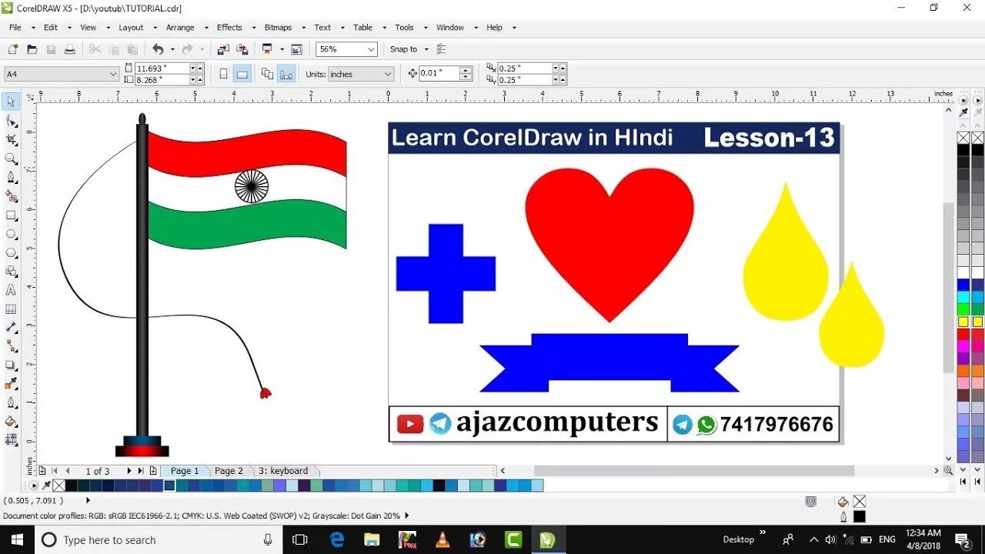Click the nudge distance 0.01 field
The width and height of the screenshot is (985, 554).
point(438,74)
